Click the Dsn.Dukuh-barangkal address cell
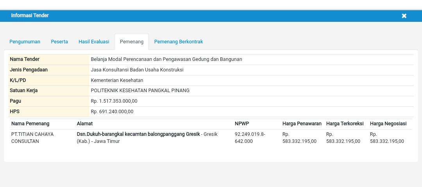 [x=147, y=137]
